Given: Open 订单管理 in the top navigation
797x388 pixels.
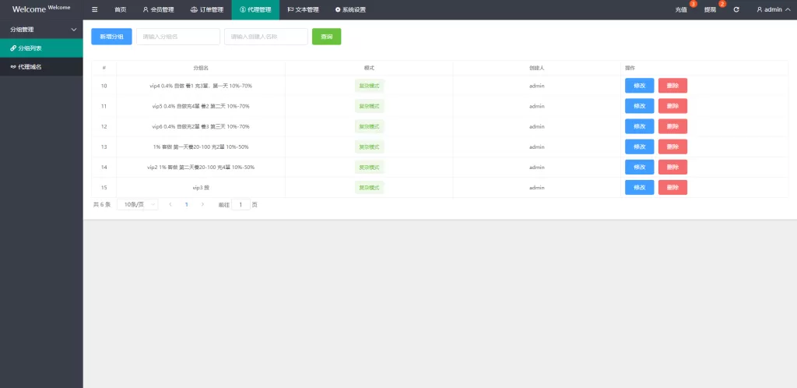Looking at the screenshot, I should tap(207, 10).
